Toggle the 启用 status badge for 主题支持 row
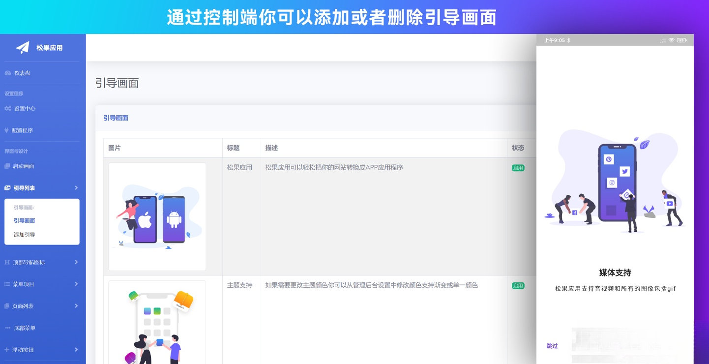 coord(518,285)
